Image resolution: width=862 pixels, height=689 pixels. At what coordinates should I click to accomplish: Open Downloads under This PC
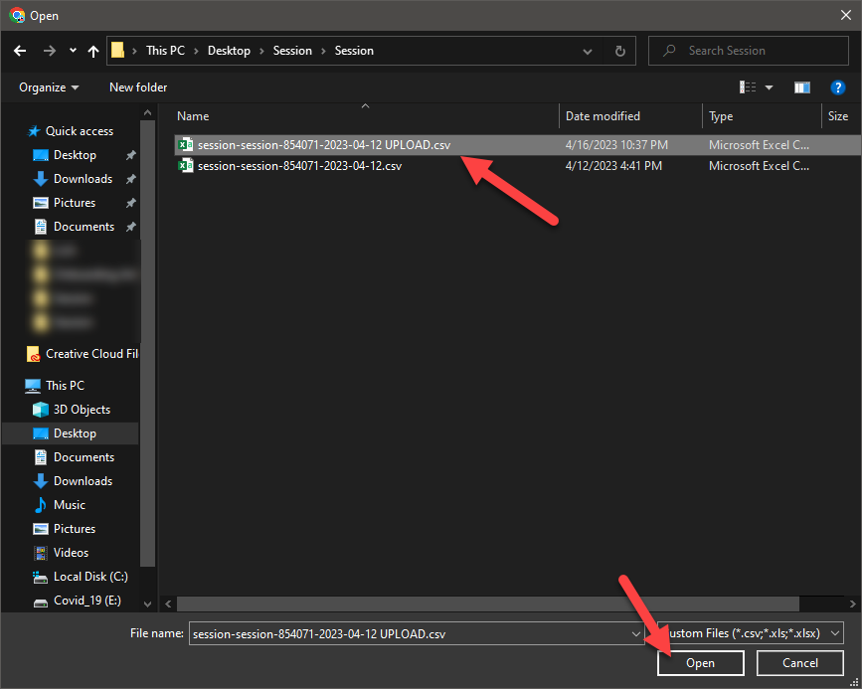(x=83, y=481)
